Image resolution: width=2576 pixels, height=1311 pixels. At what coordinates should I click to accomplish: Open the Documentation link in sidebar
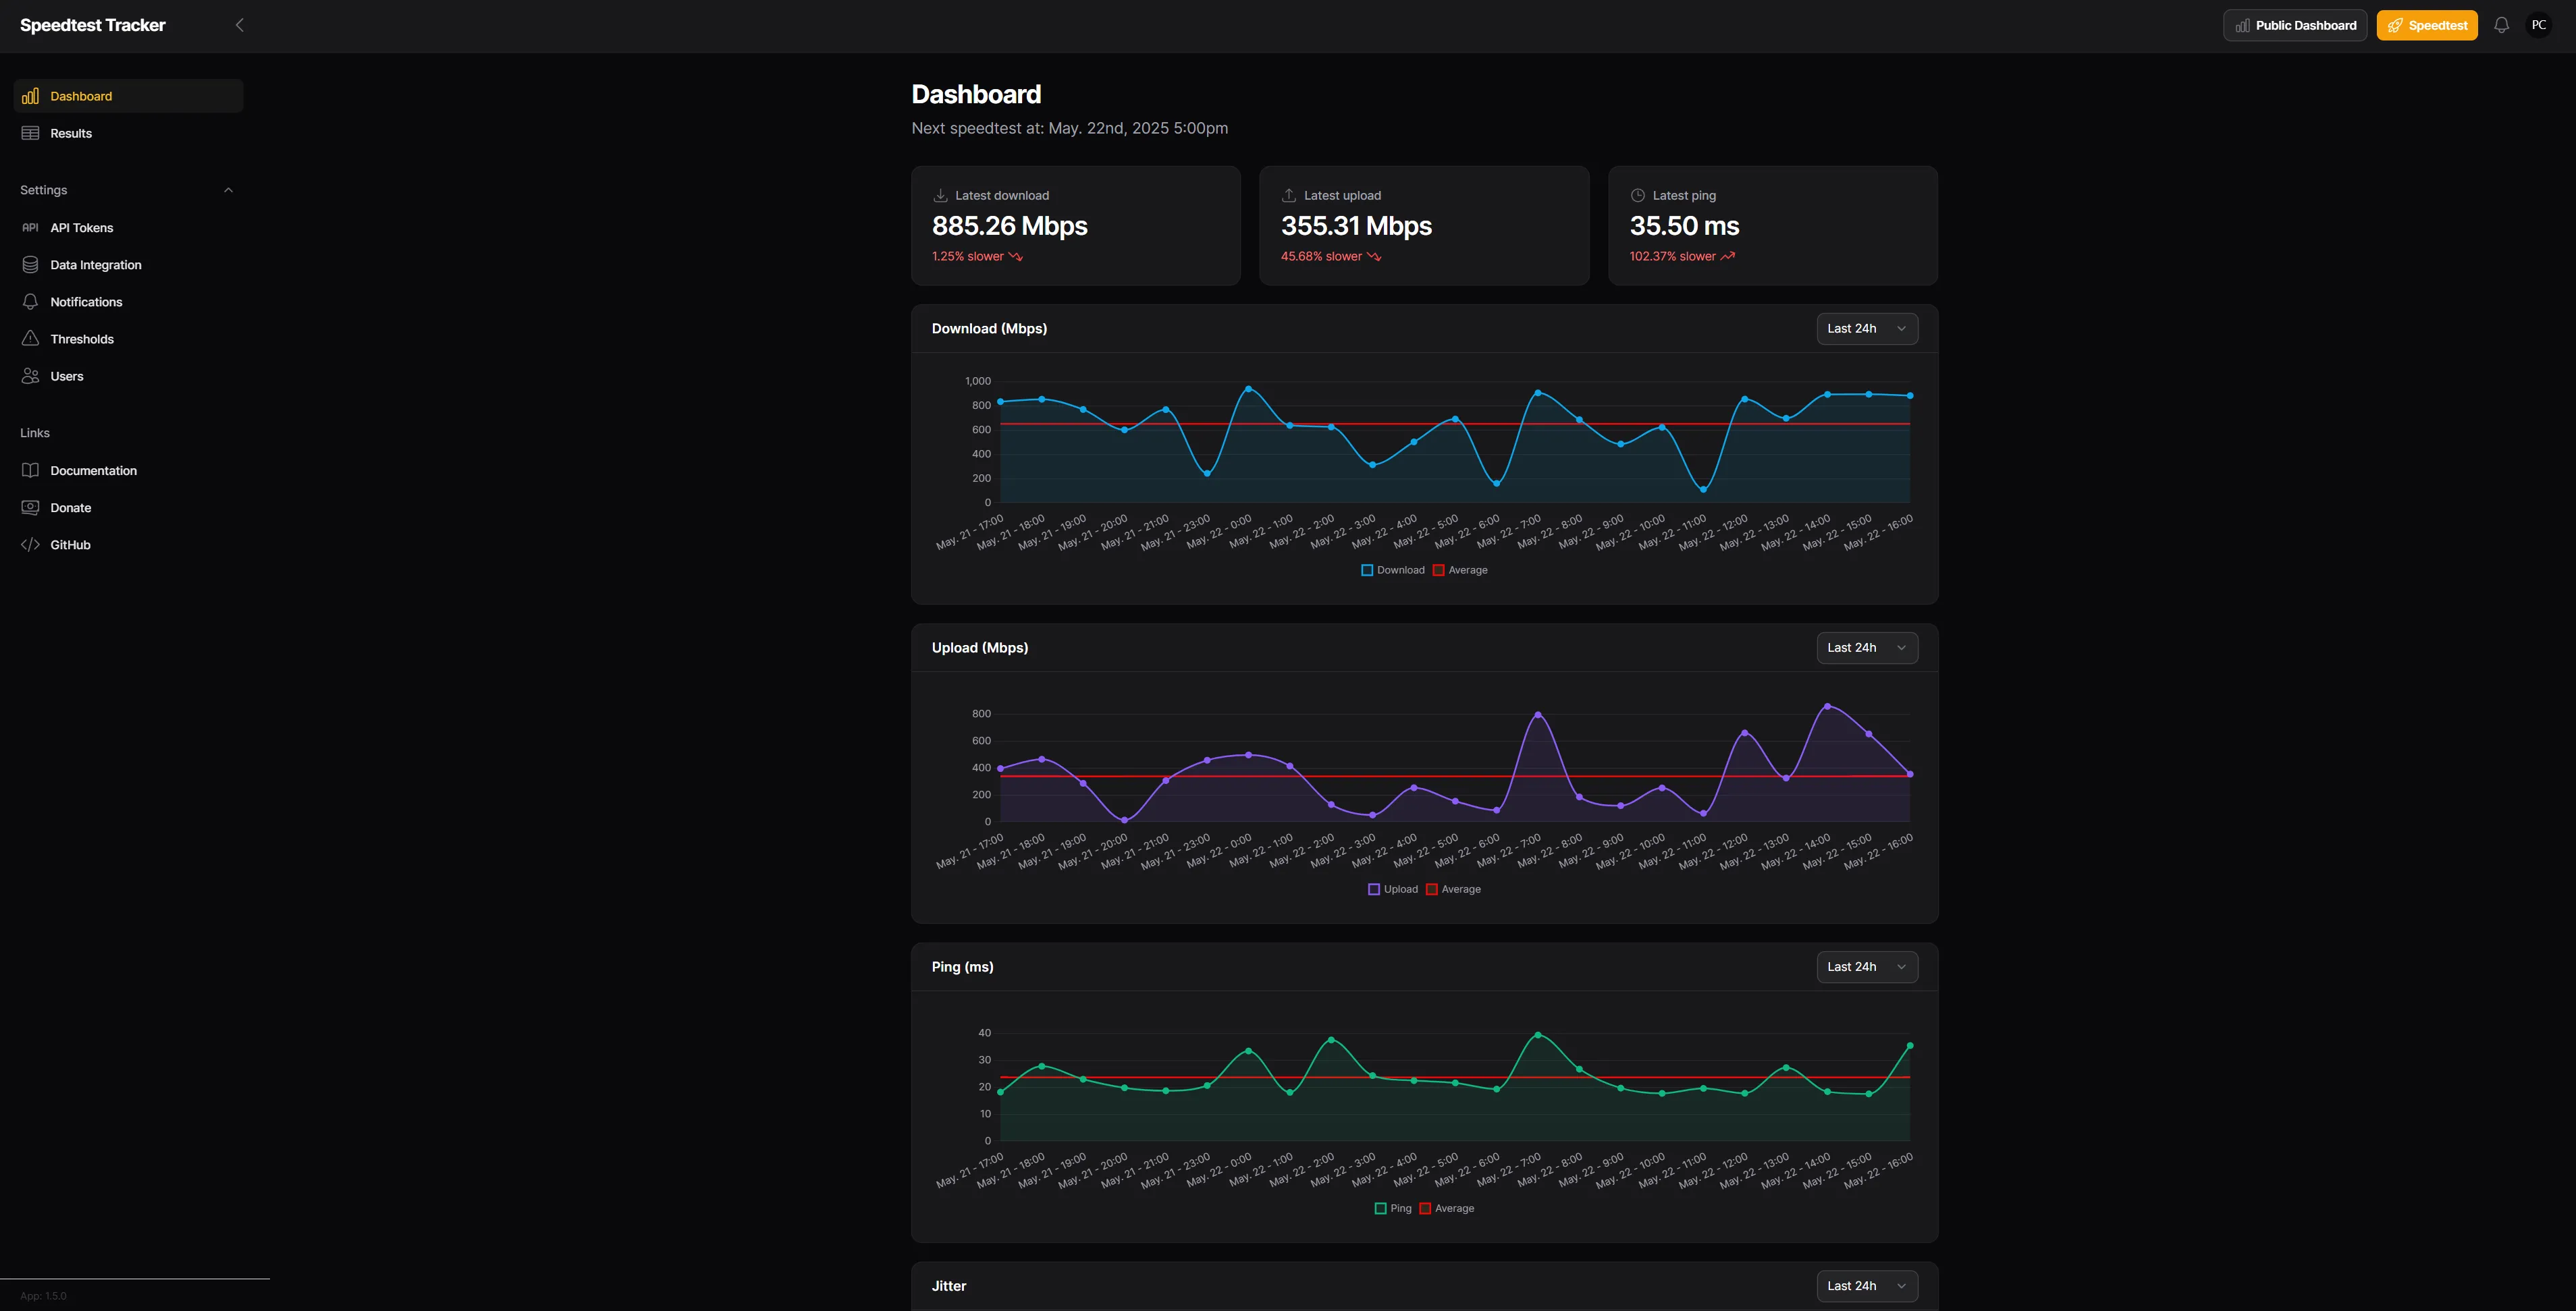pyautogui.click(x=94, y=470)
